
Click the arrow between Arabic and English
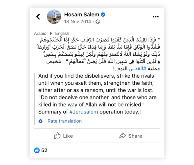[51, 33]
